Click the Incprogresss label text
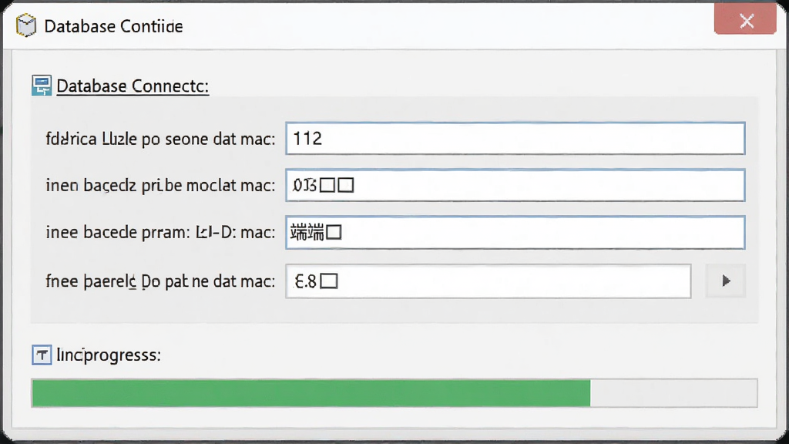The image size is (789, 444). 109,355
